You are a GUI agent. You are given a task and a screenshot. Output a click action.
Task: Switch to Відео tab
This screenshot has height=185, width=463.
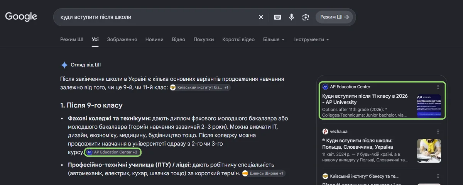tap(179, 39)
